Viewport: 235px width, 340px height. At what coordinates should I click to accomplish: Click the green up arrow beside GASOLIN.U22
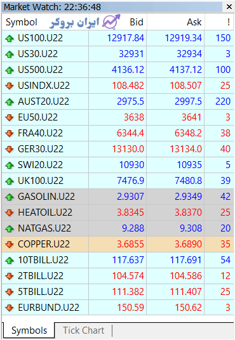(x=10, y=197)
